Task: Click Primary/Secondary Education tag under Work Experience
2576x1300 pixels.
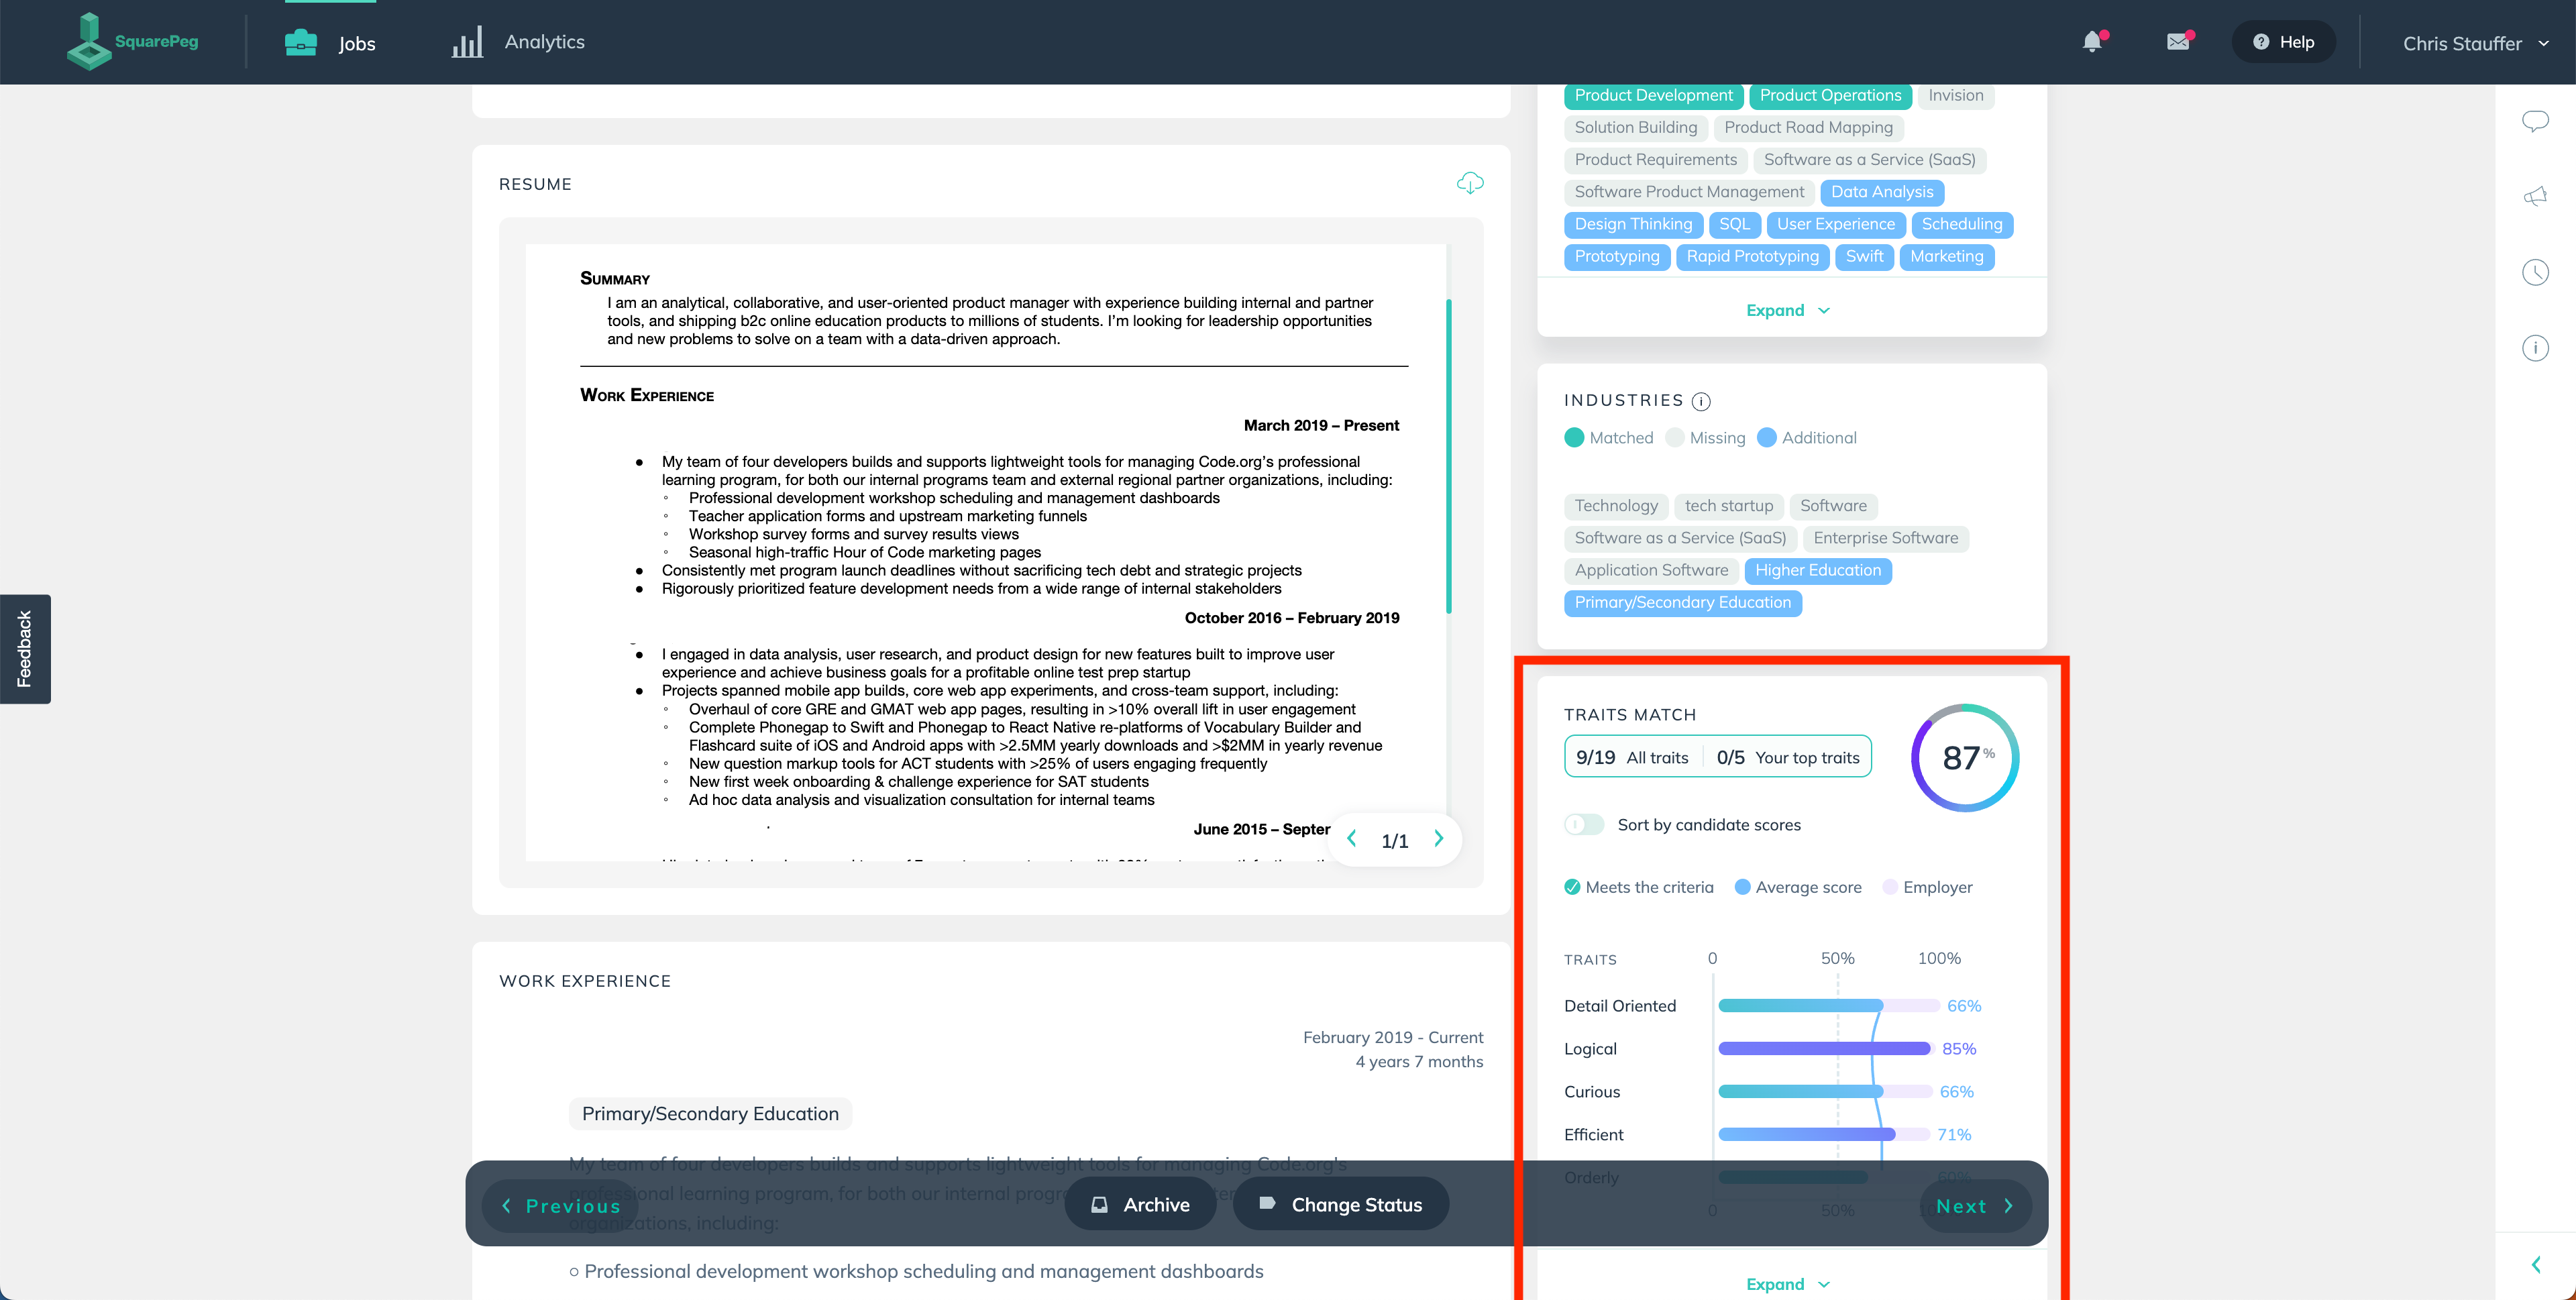Action: 710,1114
